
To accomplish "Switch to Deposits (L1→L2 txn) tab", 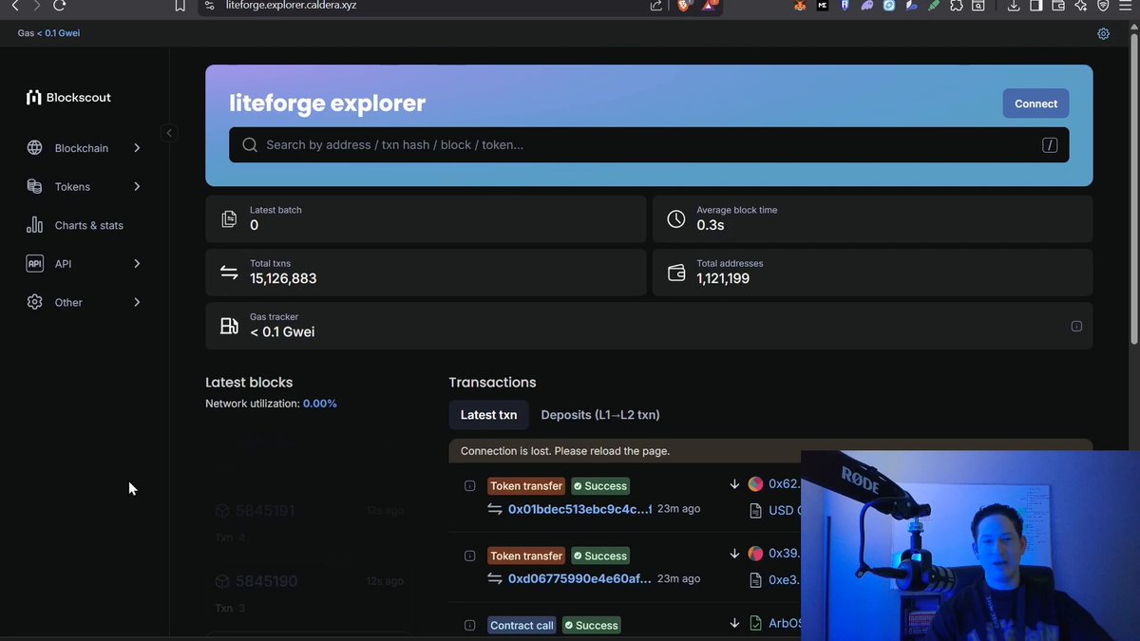I will point(600,415).
